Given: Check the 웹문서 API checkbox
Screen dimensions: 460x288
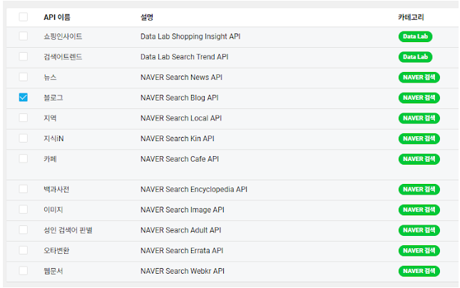Looking at the screenshot, I should (x=23, y=270).
